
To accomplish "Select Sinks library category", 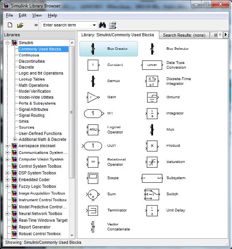I will point(24,121).
